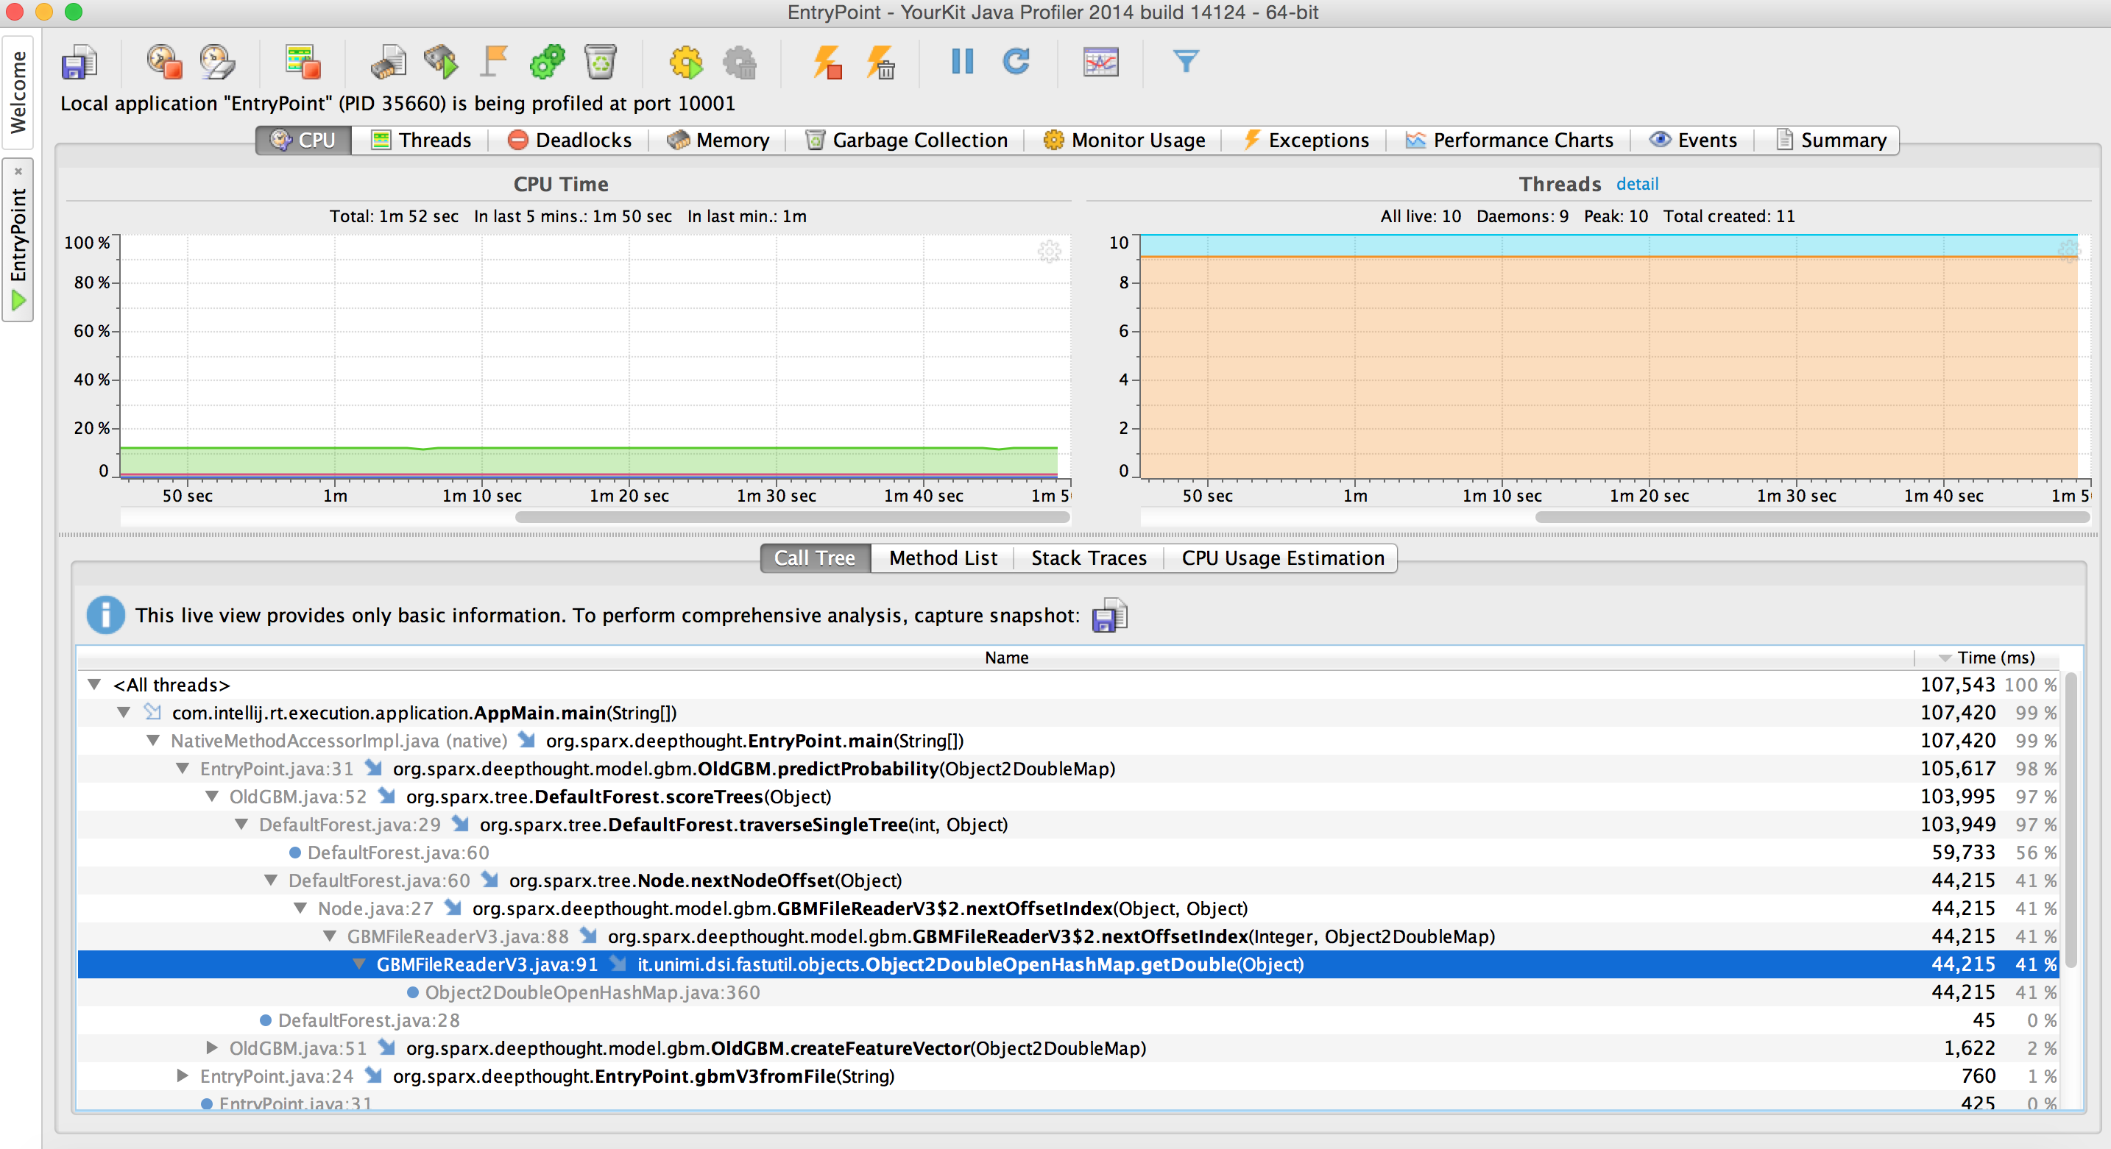
Task: Collapse the selected getDouble(Object) node
Action: [x=359, y=963]
